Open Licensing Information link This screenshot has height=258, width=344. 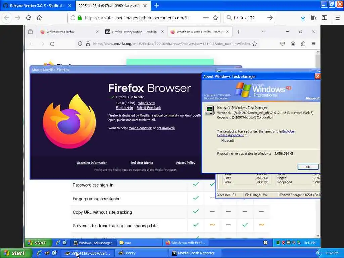92,163
